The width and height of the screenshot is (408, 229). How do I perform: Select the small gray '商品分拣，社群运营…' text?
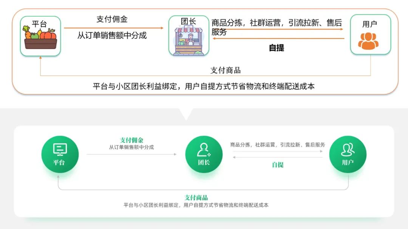278,145
